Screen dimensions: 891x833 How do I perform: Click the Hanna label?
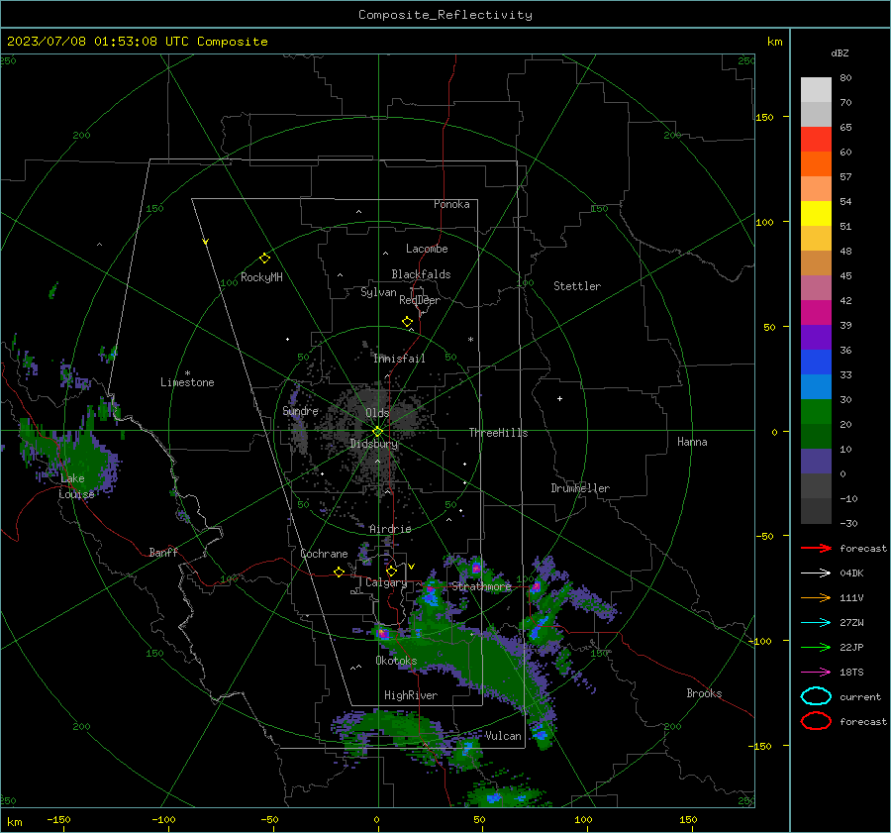tap(692, 442)
